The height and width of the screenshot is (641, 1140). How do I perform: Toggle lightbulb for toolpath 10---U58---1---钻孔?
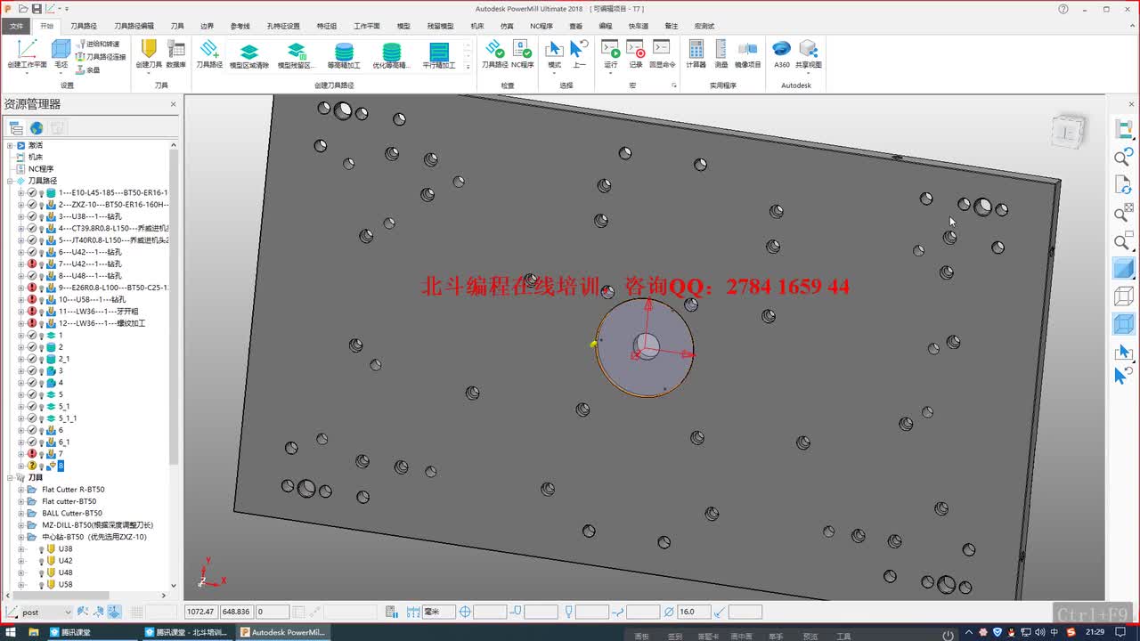click(x=41, y=299)
